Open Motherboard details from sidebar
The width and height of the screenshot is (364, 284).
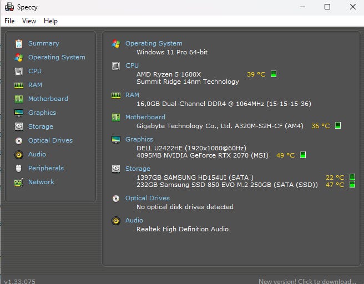pyautogui.click(x=48, y=99)
